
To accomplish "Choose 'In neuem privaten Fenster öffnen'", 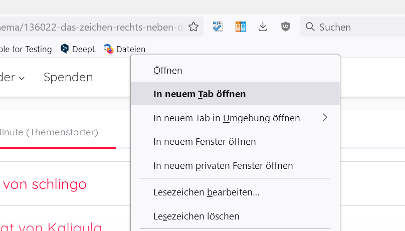I will tap(223, 165).
